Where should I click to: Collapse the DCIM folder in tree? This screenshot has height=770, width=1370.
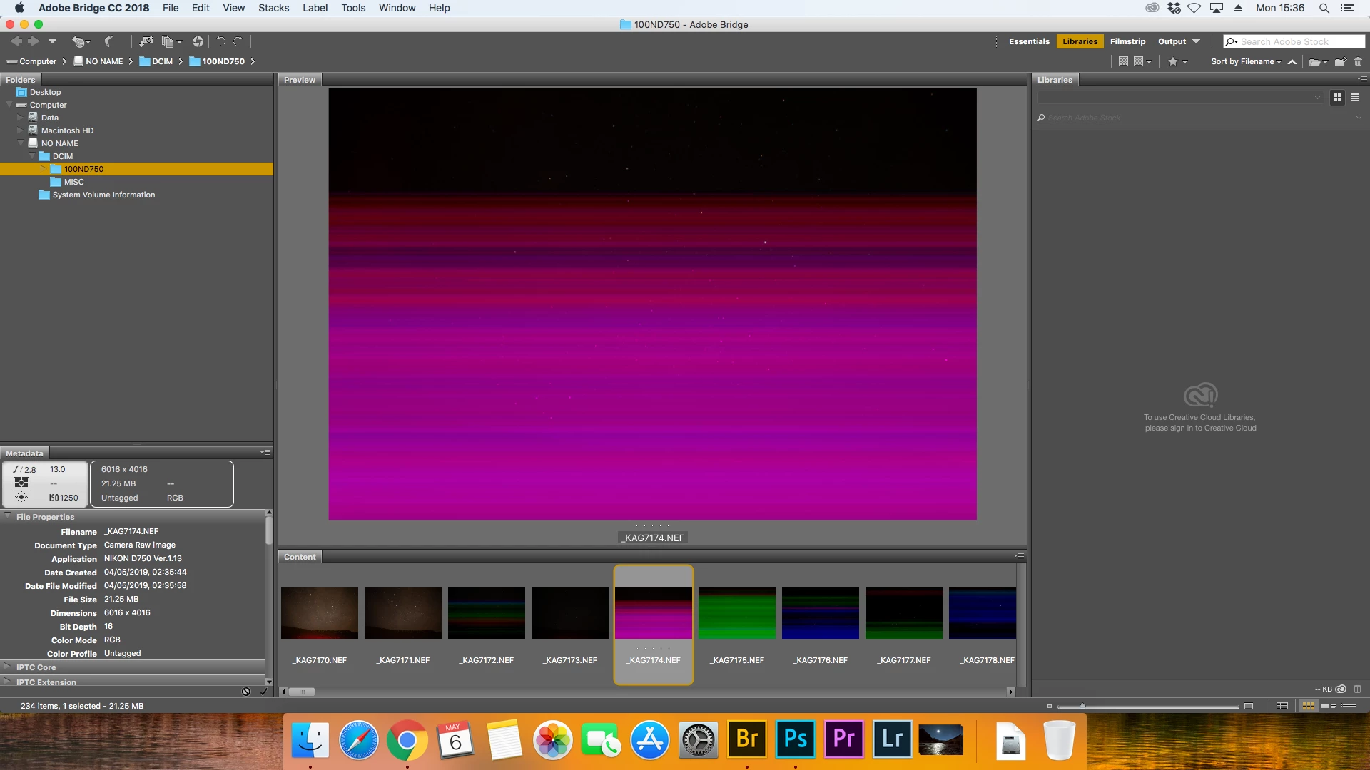tap(32, 156)
